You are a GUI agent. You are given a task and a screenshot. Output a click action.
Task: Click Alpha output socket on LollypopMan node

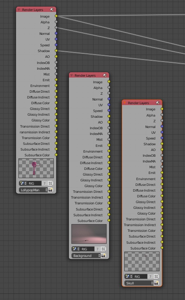56,22
